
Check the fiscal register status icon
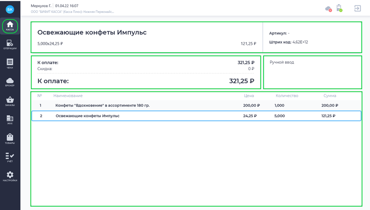[339, 8]
